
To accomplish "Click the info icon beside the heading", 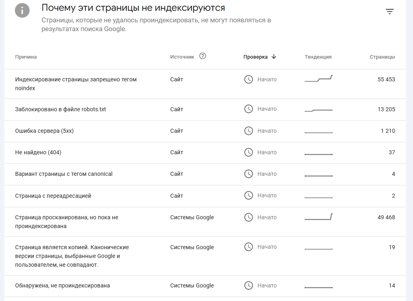I will [x=22, y=10].
